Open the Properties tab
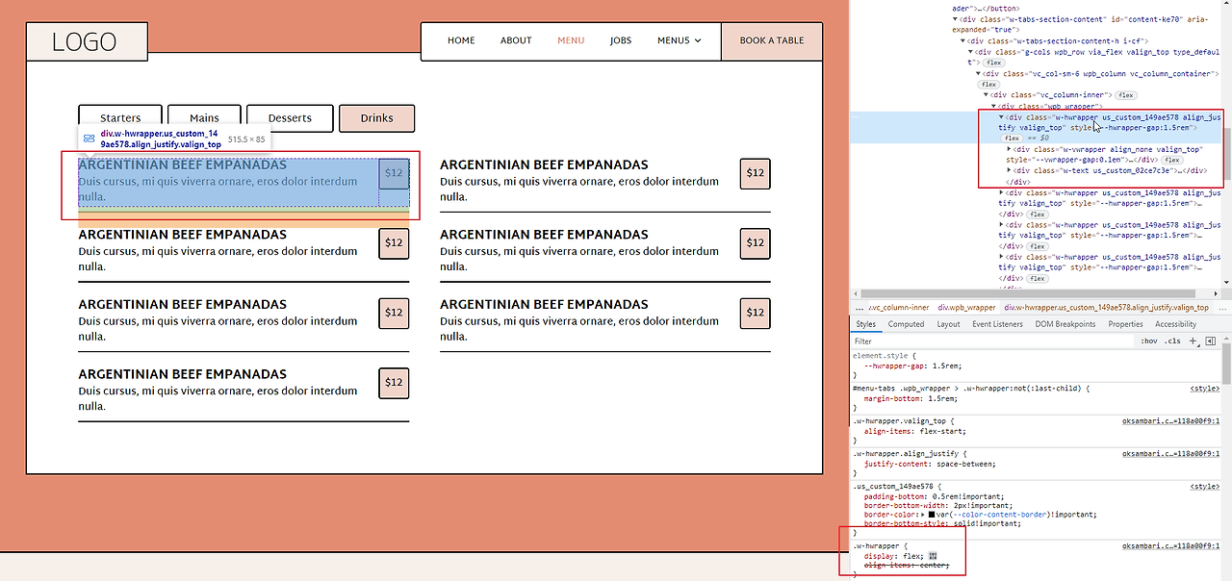Screen dimensions: 1232x581 (x=1125, y=324)
